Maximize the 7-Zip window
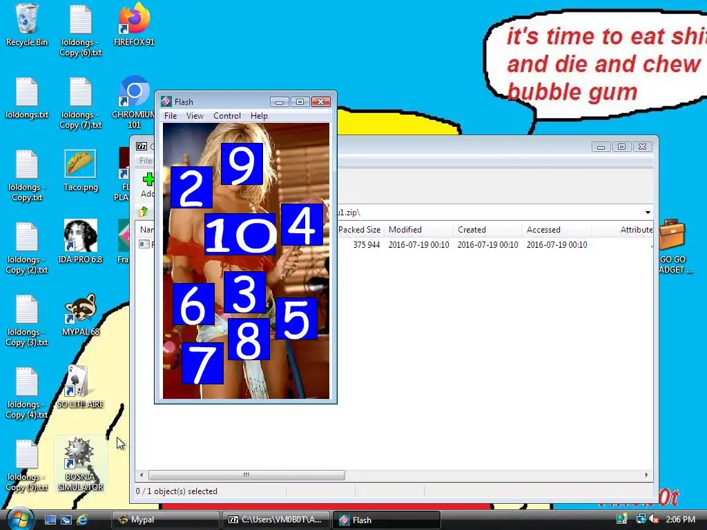Viewport: 707px width, 530px height. [x=622, y=146]
